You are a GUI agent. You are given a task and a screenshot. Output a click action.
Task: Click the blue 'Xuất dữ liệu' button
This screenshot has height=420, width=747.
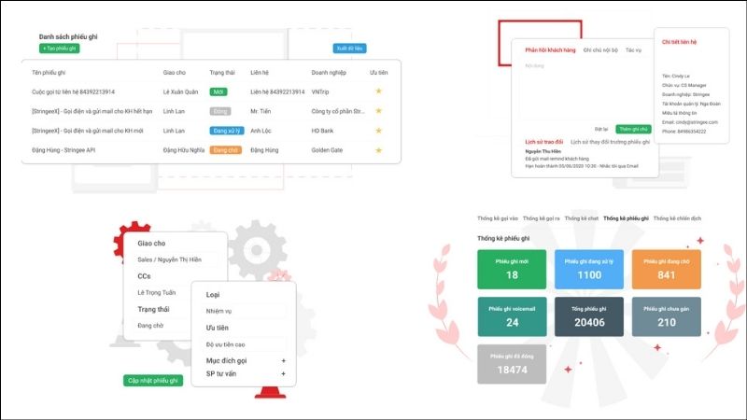point(349,49)
